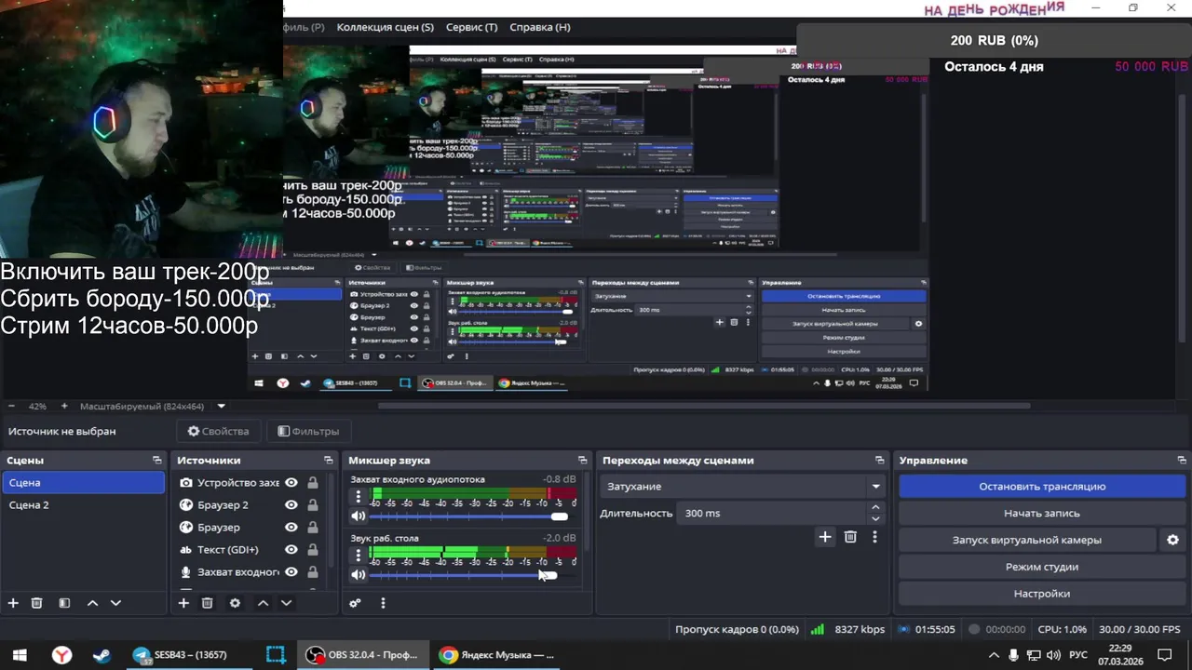Click the preview horizontal scrollbar

(x=703, y=406)
